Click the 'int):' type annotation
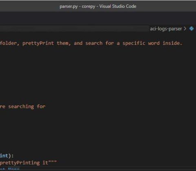196x171 pixels. point(7,156)
